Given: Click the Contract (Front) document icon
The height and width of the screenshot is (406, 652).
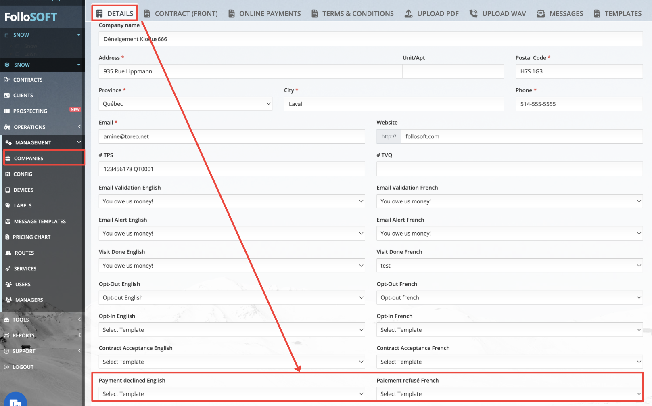Looking at the screenshot, I should pyautogui.click(x=147, y=13).
